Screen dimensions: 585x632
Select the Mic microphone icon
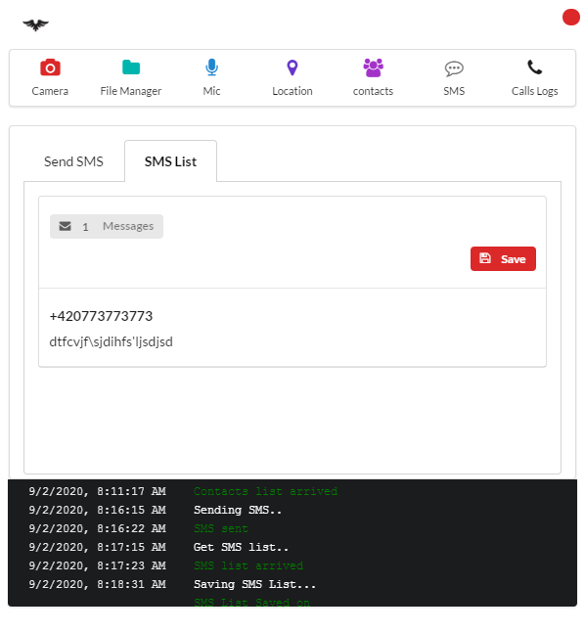click(211, 68)
